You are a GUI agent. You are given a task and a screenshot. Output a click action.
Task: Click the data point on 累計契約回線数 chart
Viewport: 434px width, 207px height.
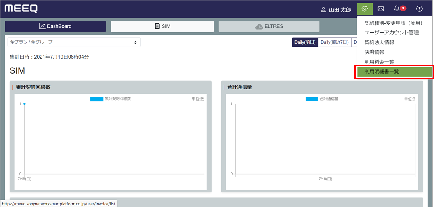[x=25, y=104]
